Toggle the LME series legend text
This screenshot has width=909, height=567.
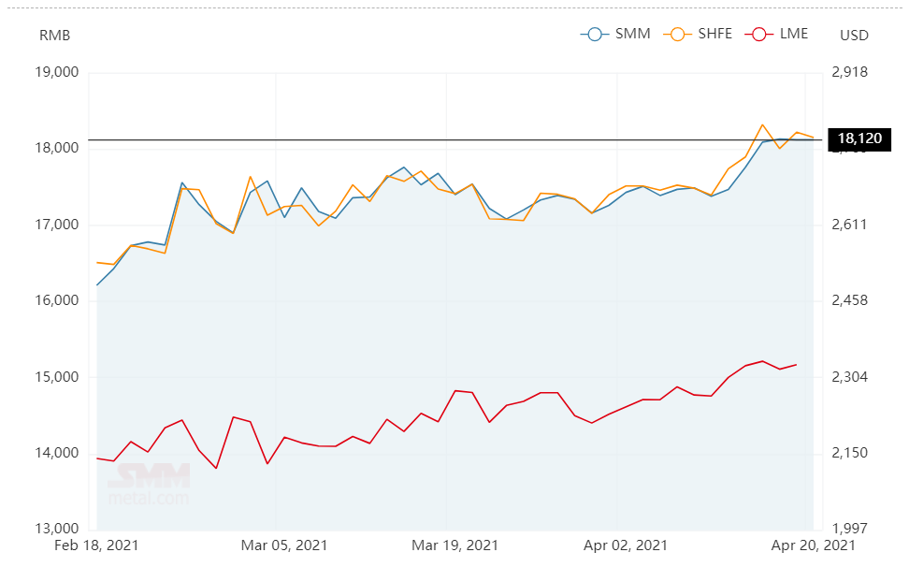tap(793, 35)
